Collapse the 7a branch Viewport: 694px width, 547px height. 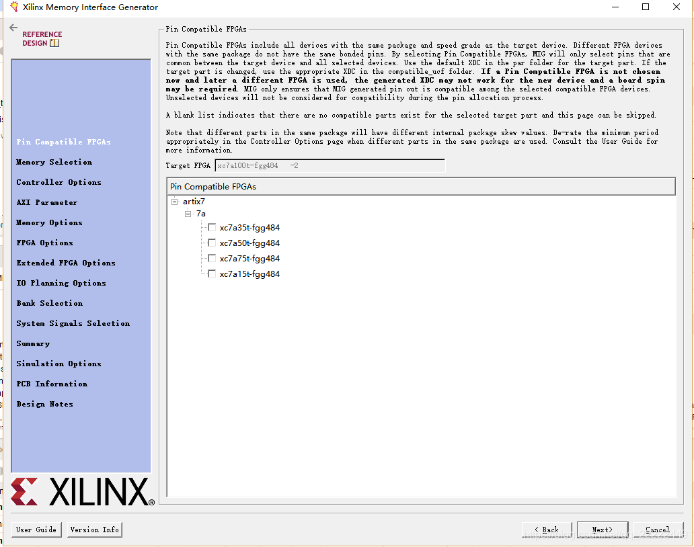coord(188,213)
